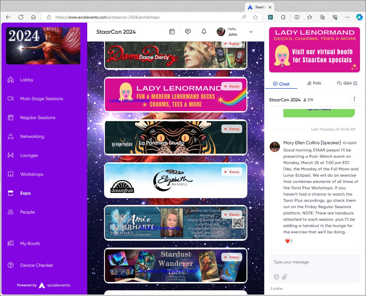Viewport: 366px width, 296px height.
Task: Toggle the heart reaction on Mary Ellen's message
Action: click(x=289, y=241)
